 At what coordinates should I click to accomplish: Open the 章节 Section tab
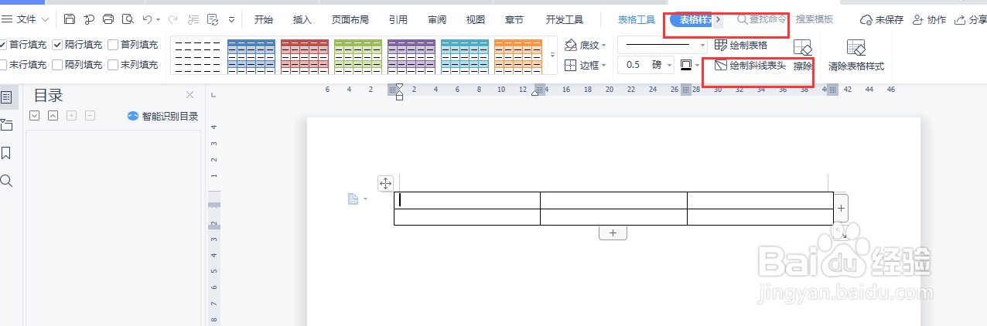point(514,19)
